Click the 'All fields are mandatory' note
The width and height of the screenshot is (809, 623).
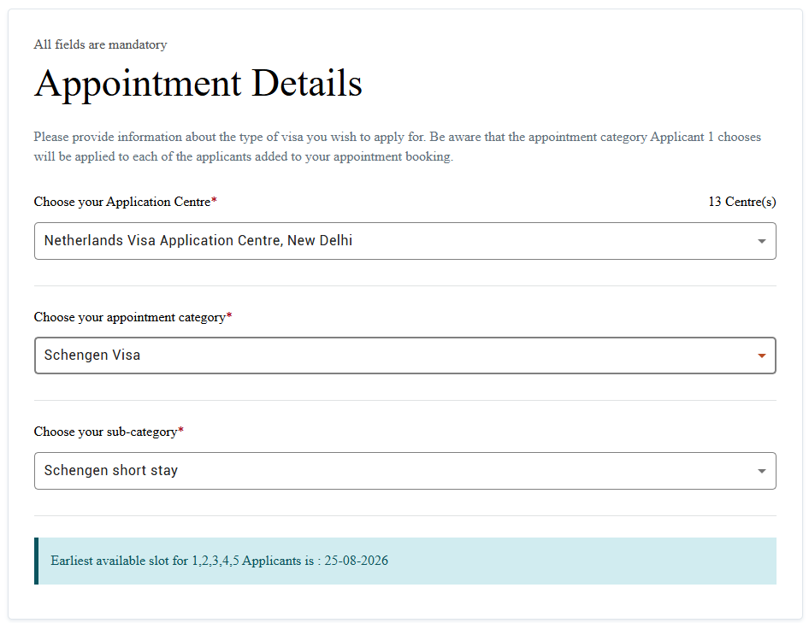click(101, 44)
